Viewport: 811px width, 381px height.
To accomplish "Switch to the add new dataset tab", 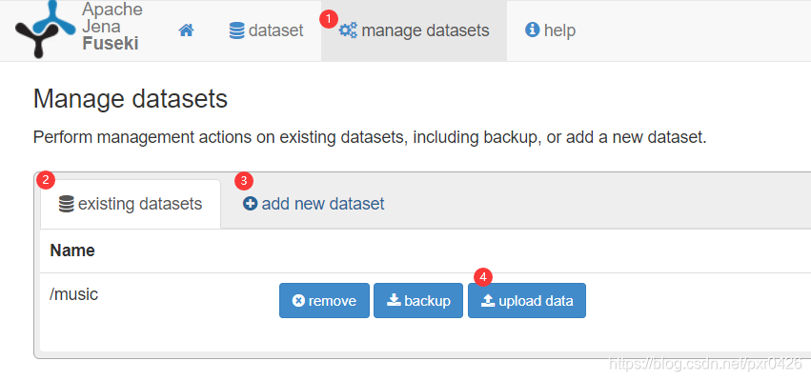I will [314, 204].
